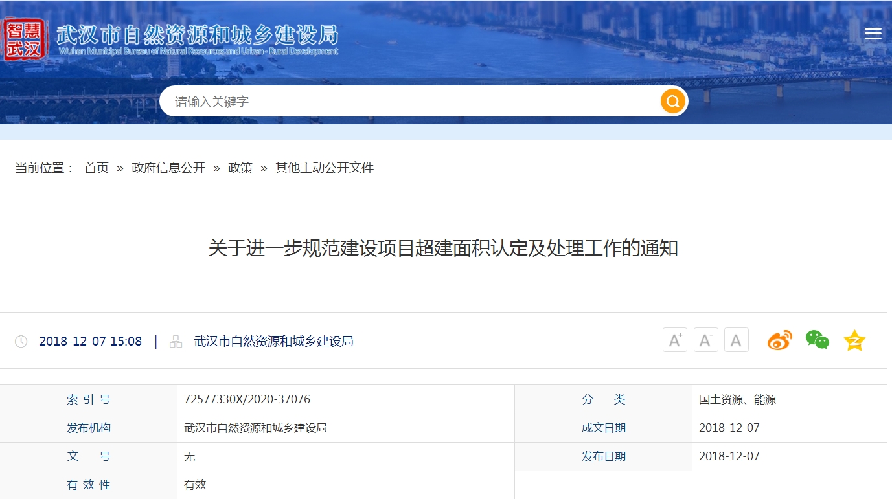Image resolution: width=892 pixels, height=499 pixels.
Task: Click the 发布日期 label cell
Action: pos(604,456)
